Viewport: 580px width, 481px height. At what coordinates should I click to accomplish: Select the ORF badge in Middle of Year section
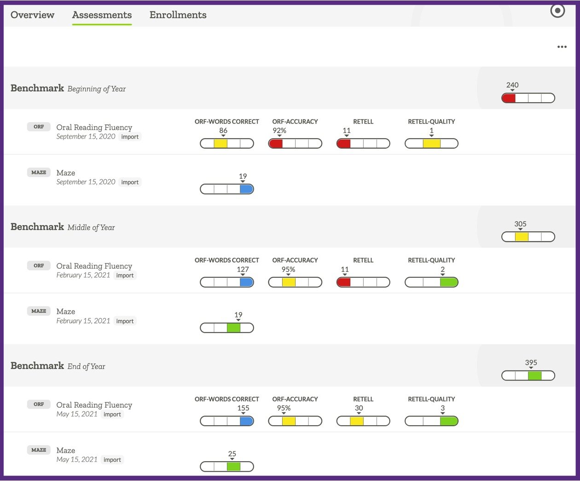[38, 265]
